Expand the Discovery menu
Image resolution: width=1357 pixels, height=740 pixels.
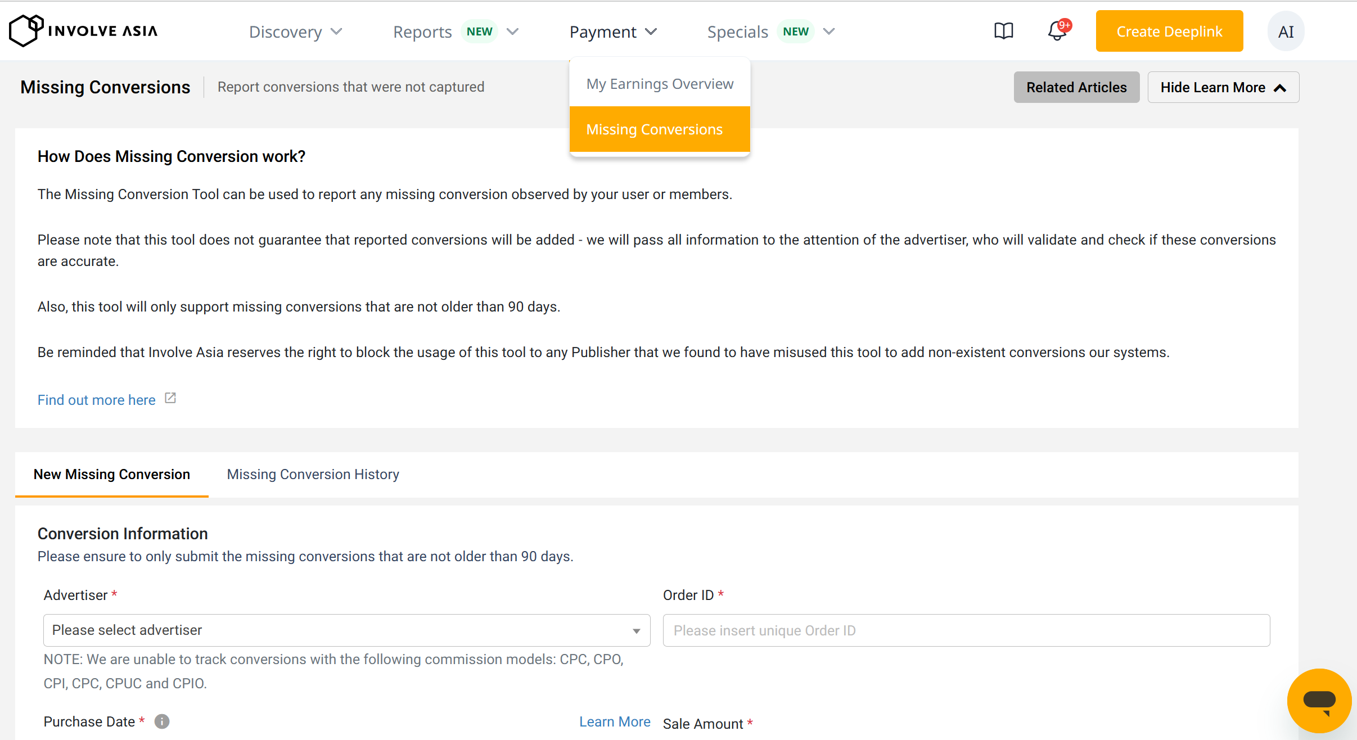296,32
